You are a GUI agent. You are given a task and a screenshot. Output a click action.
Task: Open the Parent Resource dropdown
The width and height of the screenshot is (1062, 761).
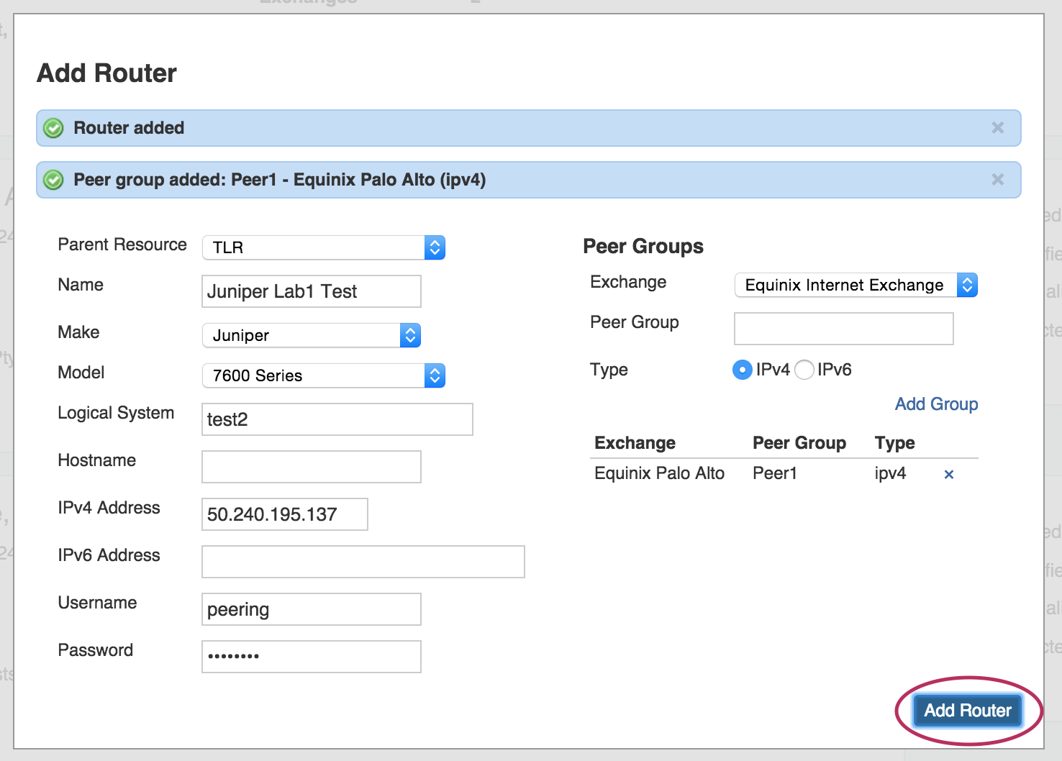pos(324,247)
